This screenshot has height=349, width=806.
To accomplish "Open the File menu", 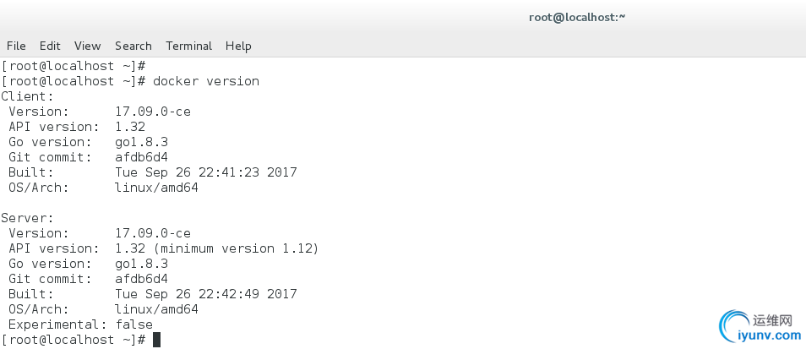I will pos(16,46).
